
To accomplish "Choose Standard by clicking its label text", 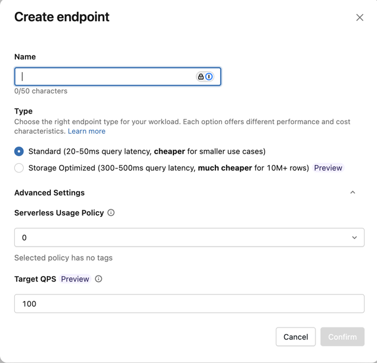I will click(x=147, y=151).
